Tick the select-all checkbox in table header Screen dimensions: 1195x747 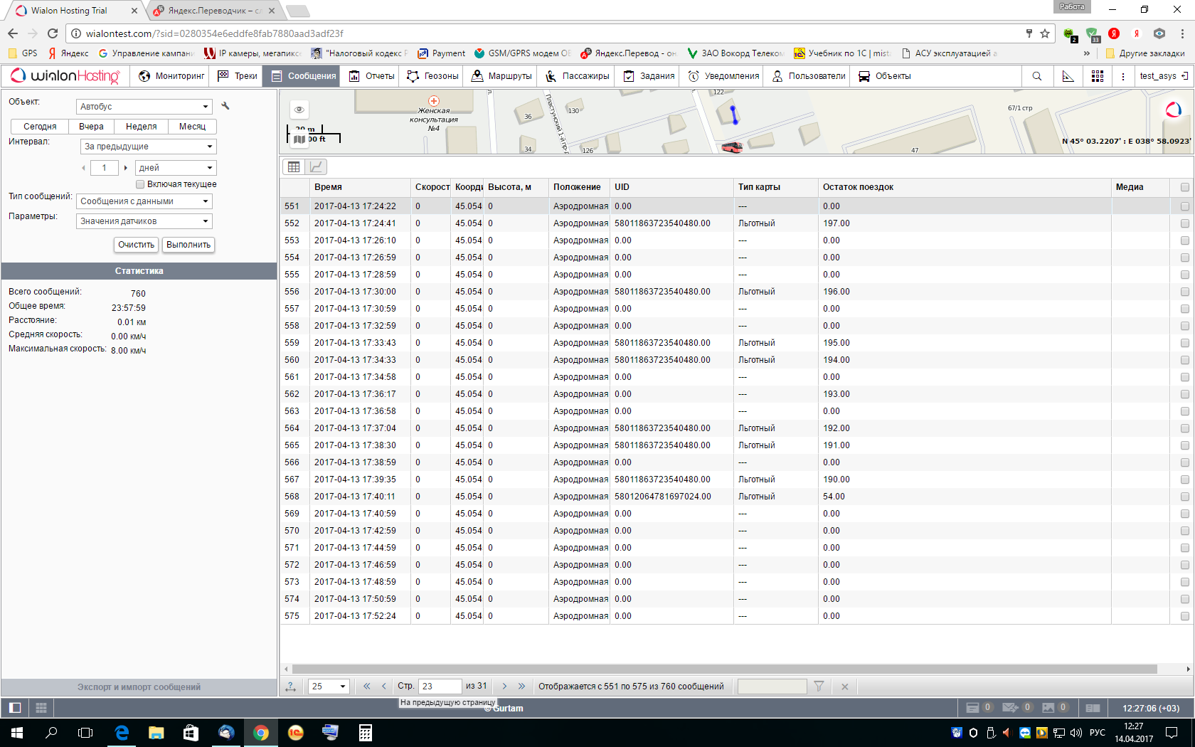(1184, 187)
